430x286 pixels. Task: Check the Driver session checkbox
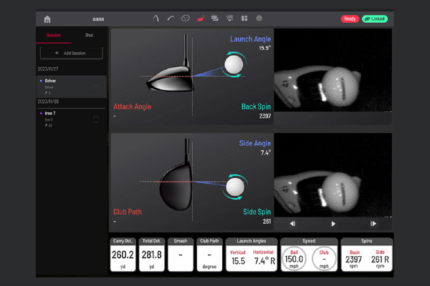[x=96, y=88]
